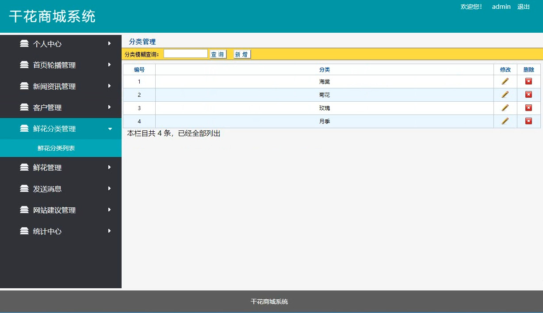Click the 干花商城系统 footer text

tap(269, 302)
